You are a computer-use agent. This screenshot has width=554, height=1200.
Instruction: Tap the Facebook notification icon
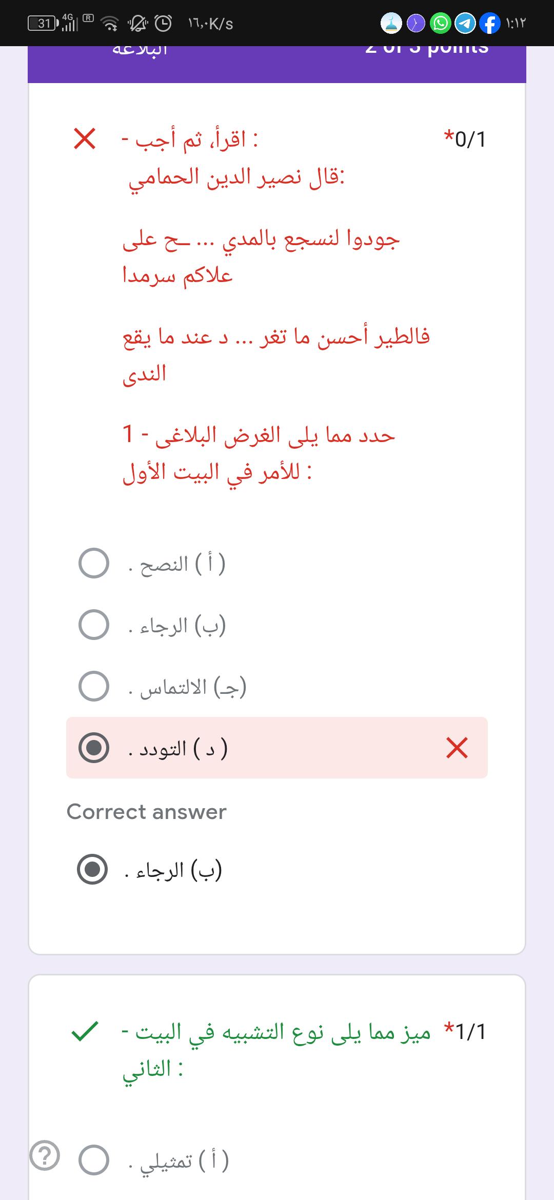(x=490, y=24)
